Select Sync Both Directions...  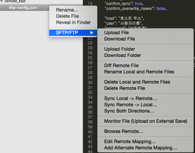145,111
